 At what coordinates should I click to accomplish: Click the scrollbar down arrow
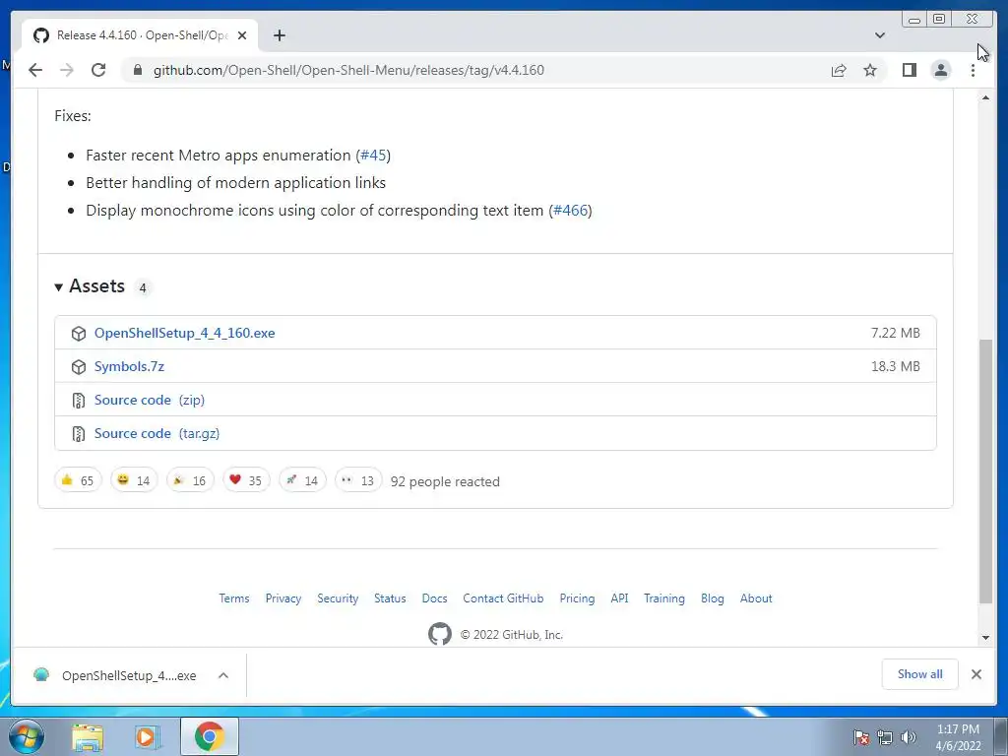pyautogui.click(x=985, y=638)
